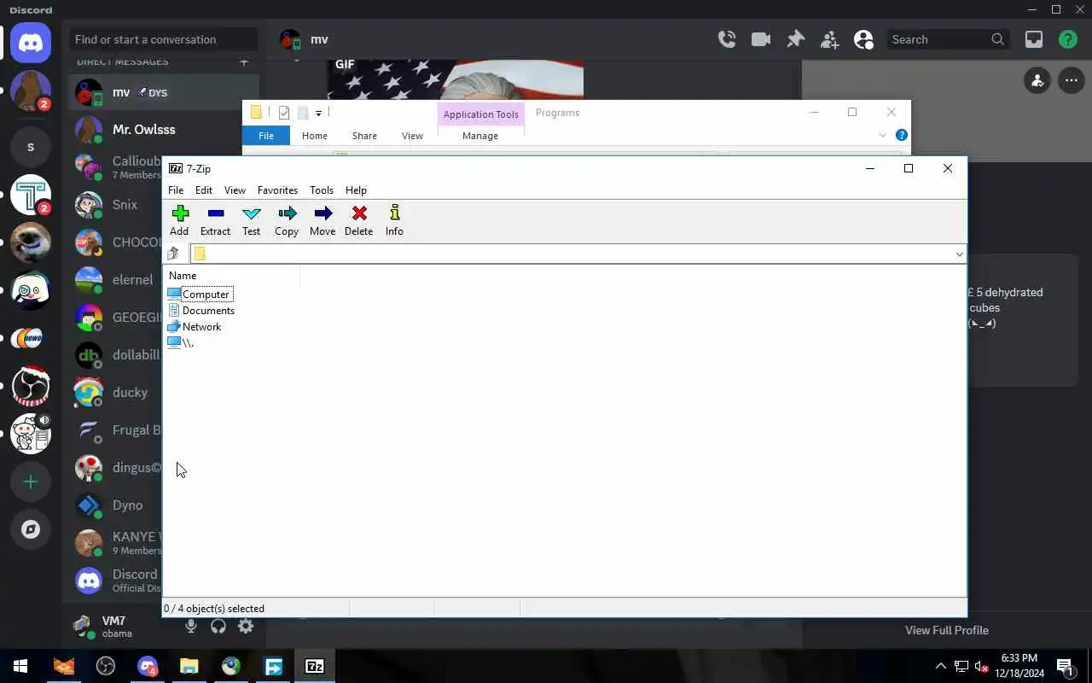Open the server with the letter S icon
1092x683 pixels.
coord(31,147)
